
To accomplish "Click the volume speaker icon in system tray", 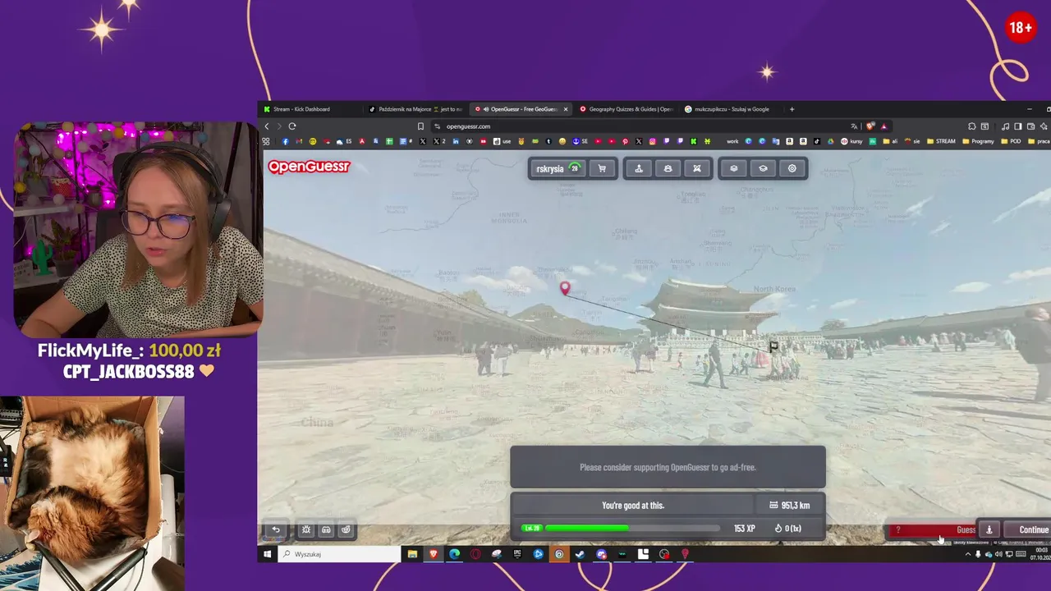I will (x=998, y=554).
